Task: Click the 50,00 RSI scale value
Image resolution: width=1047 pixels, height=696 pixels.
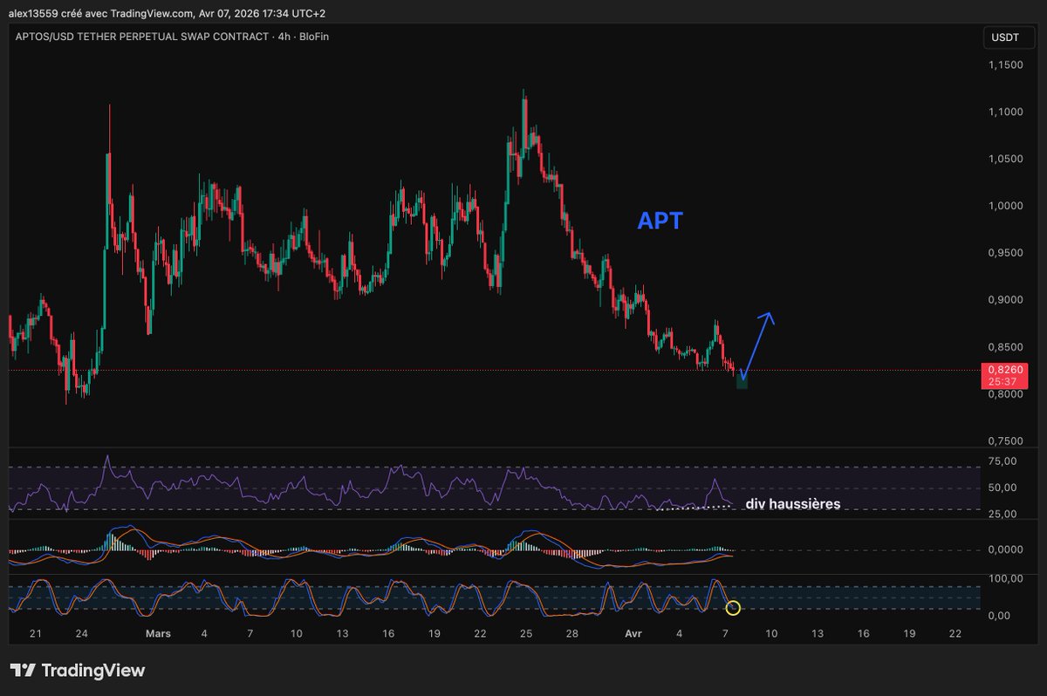Action: [1003, 488]
